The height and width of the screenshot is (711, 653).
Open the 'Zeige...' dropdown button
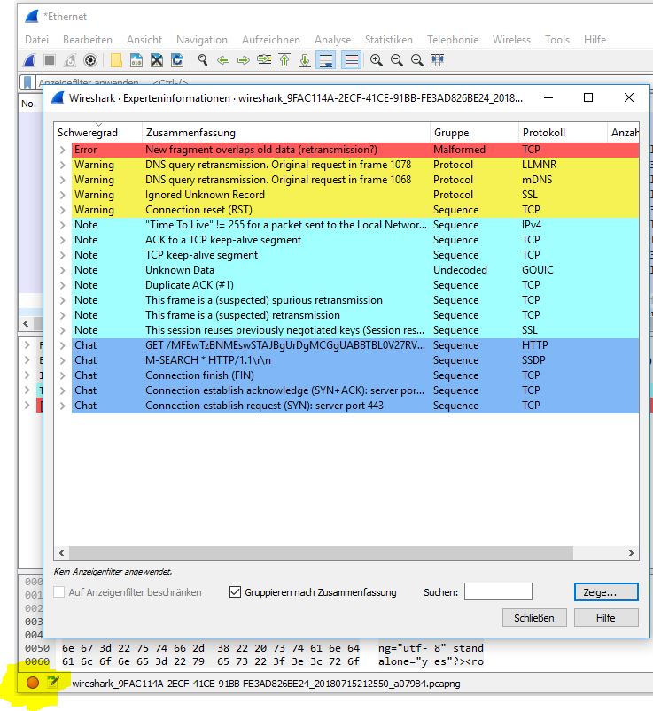tap(606, 592)
